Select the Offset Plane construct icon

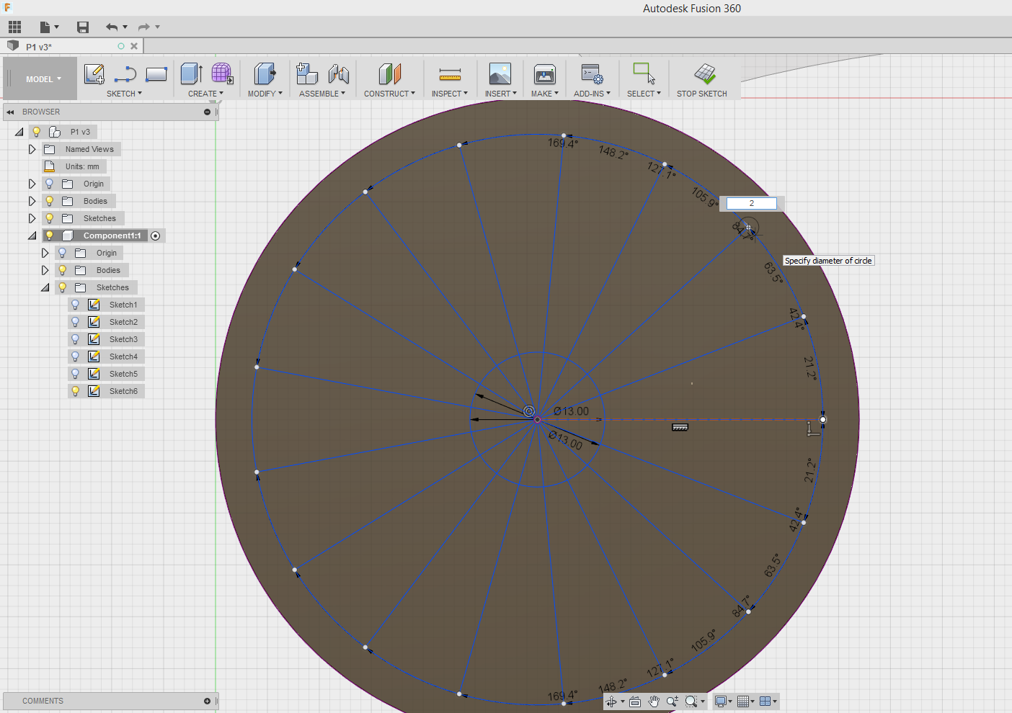coord(389,74)
